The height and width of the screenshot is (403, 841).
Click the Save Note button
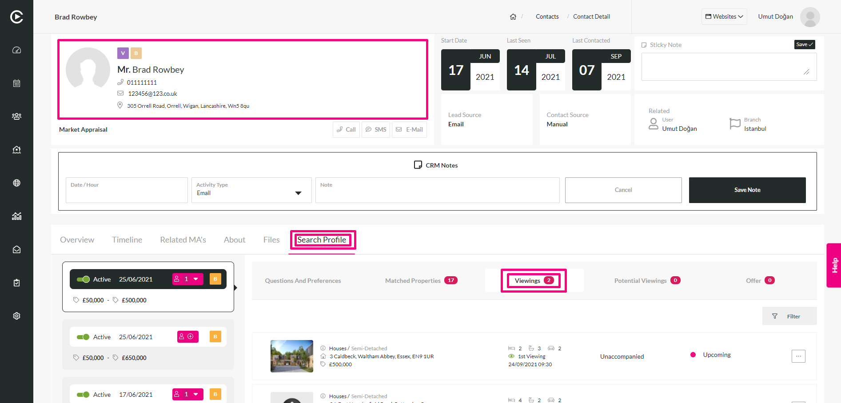(x=747, y=190)
